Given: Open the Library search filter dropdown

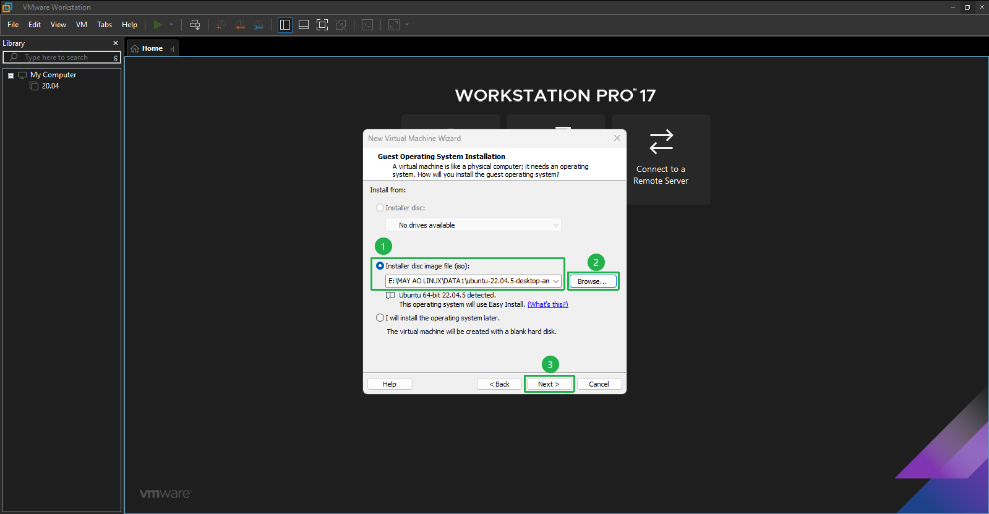Looking at the screenshot, I should point(116,58).
